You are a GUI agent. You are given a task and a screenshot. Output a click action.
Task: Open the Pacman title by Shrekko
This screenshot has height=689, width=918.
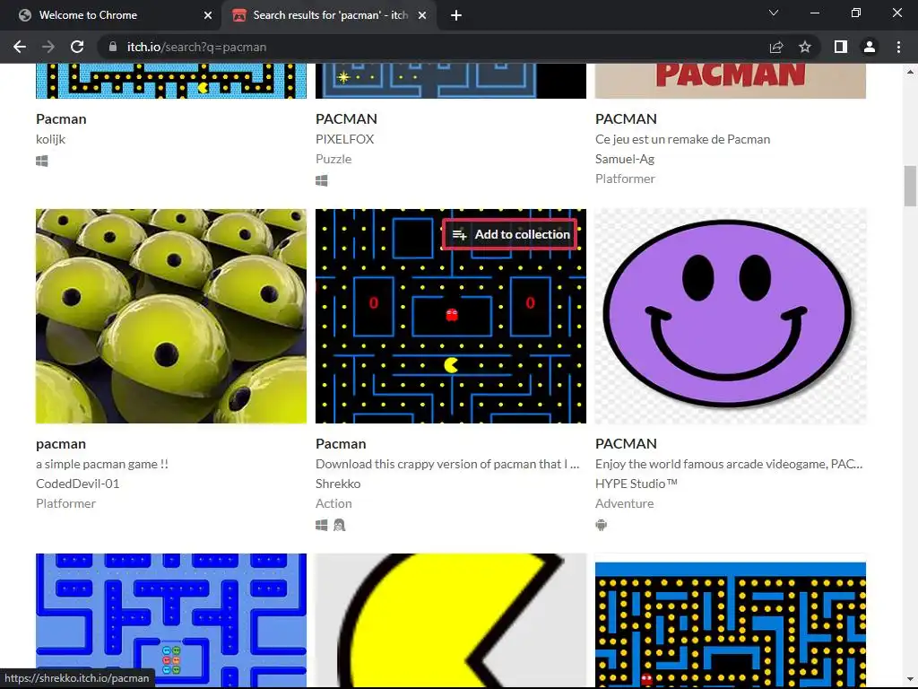pos(341,444)
